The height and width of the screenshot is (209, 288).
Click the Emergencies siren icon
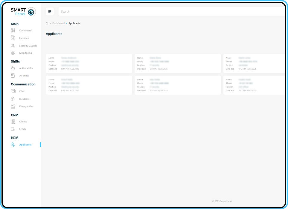(x=13, y=106)
